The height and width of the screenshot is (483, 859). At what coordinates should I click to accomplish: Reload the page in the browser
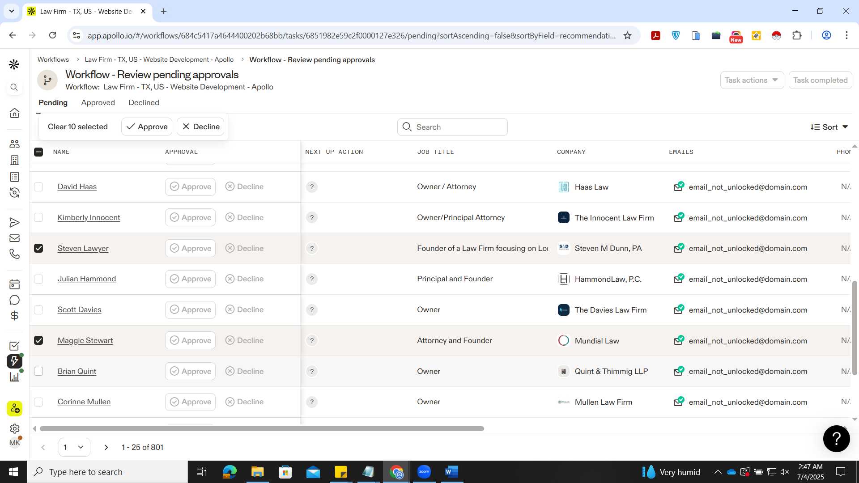[52, 35]
